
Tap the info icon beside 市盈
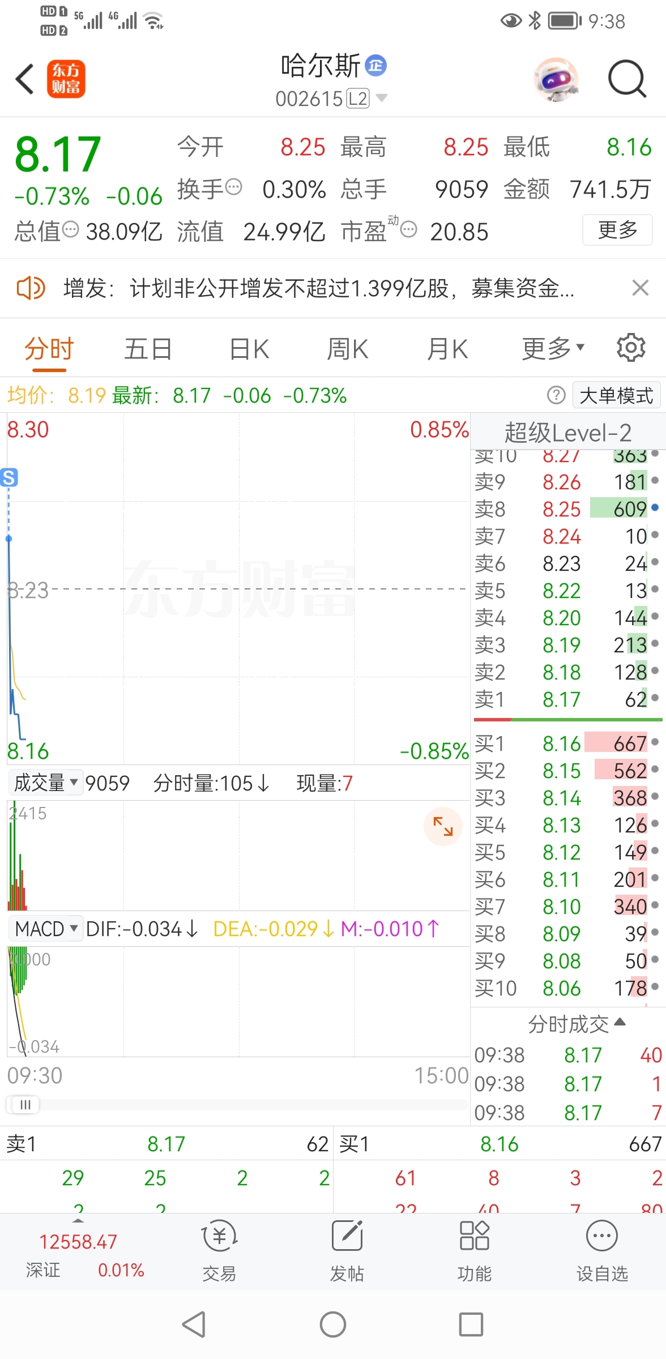point(408,229)
